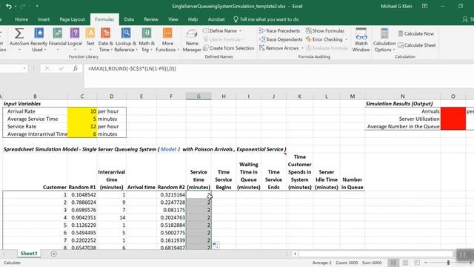This screenshot has height=267, width=474.
Task: Click the zoom slider handle
Action: click(448, 263)
